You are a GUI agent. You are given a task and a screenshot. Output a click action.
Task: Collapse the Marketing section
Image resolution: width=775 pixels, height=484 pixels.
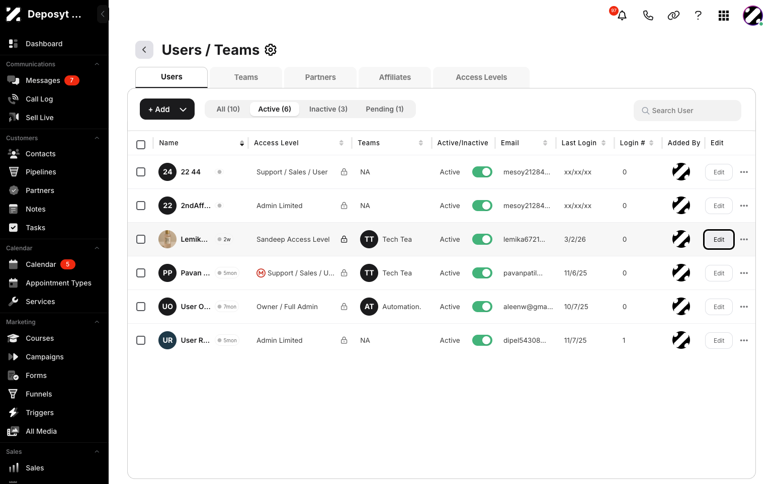(x=97, y=322)
